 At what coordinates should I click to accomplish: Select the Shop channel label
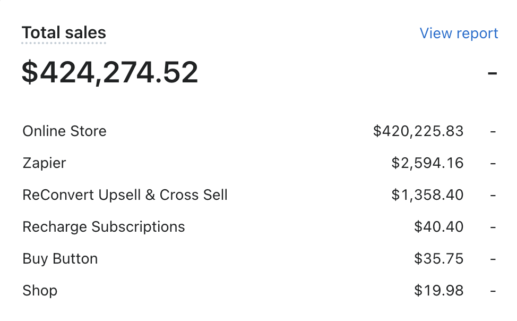[40, 291]
